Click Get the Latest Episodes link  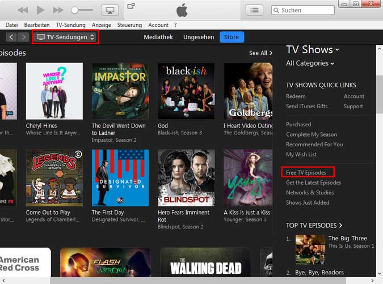(x=313, y=183)
